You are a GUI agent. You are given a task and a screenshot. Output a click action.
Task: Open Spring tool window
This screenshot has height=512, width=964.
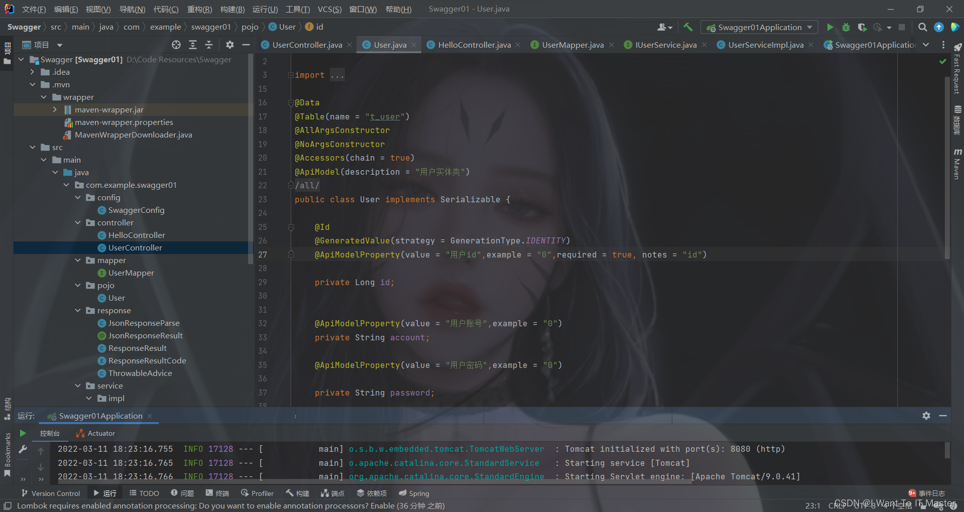point(414,493)
